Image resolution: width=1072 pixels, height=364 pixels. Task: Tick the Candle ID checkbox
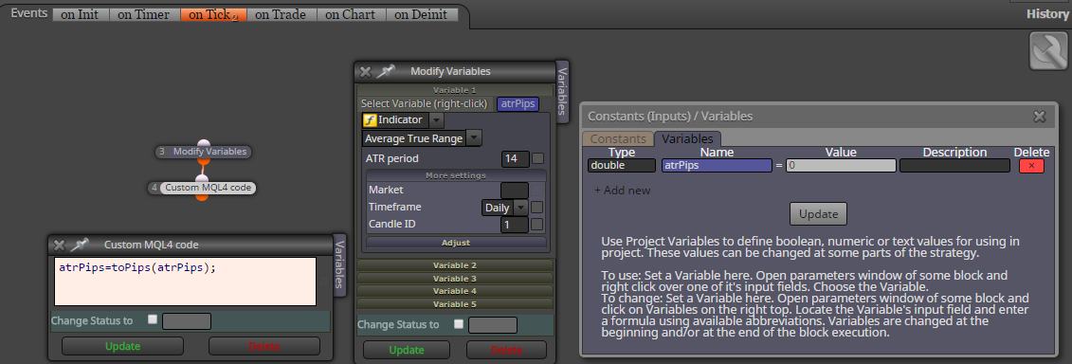click(538, 224)
